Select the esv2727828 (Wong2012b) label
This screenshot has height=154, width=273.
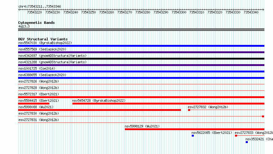(39, 88)
